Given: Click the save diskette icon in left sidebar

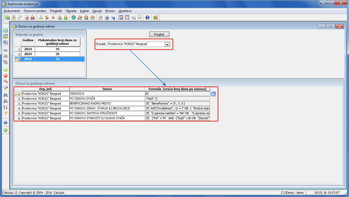Looking at the screenshot, I should (5, 30).
